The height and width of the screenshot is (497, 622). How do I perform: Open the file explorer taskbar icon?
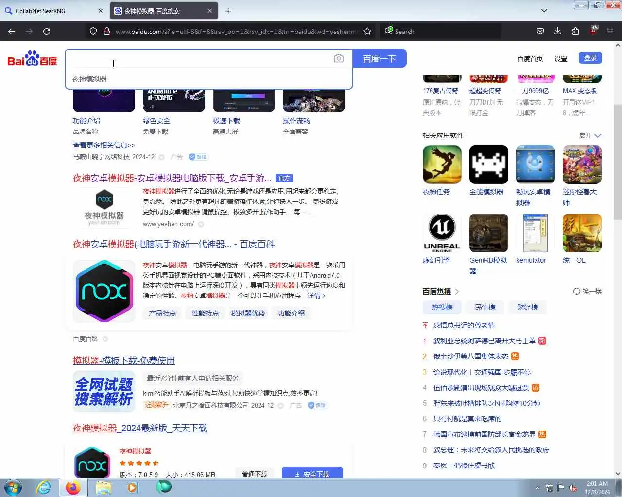click(103, 487)
